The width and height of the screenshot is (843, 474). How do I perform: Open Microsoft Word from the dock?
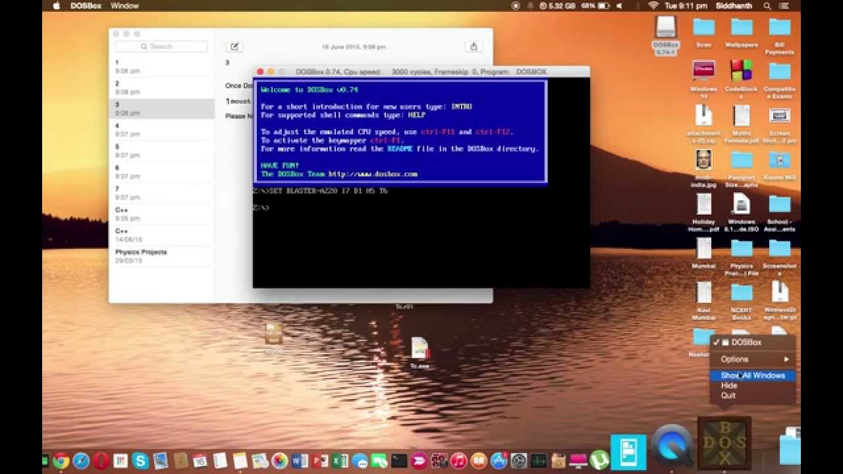click(299, 461)
